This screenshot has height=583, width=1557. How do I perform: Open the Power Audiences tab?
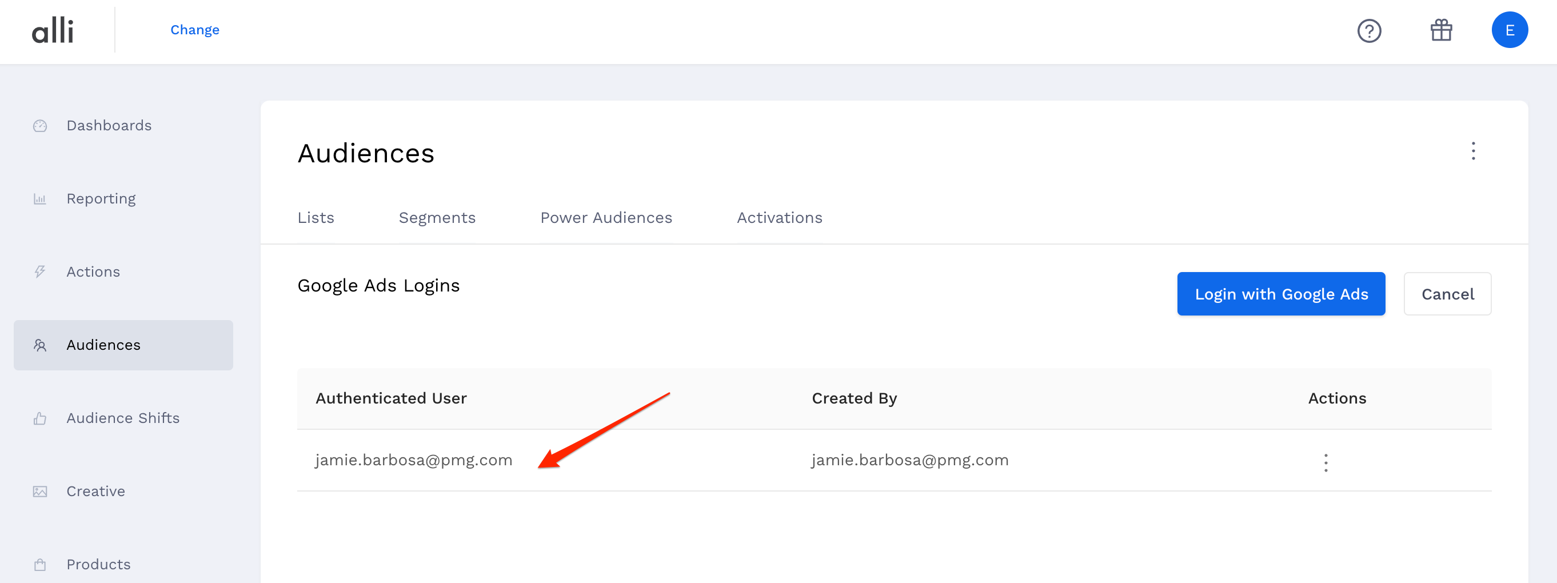606,218
